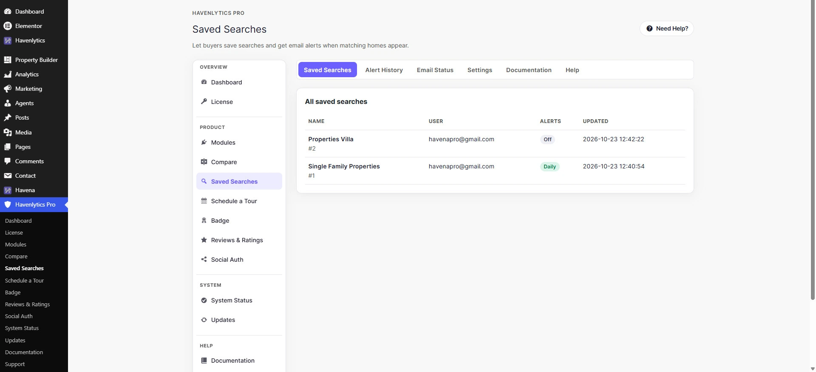Image resolution: width=816 pixels, height=372 pixels.
Task: Click the Daily alert badge
Action: coord(550,166)
